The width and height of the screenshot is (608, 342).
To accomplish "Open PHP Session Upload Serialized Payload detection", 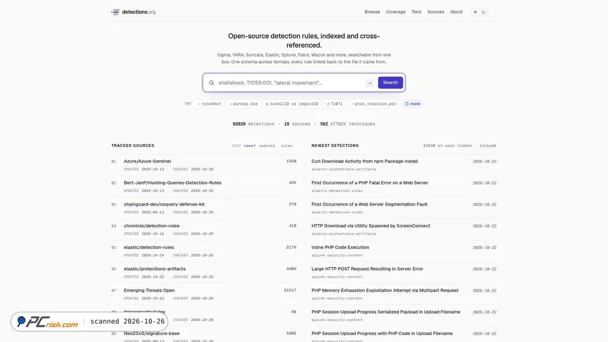I will [x=386, y=312].
